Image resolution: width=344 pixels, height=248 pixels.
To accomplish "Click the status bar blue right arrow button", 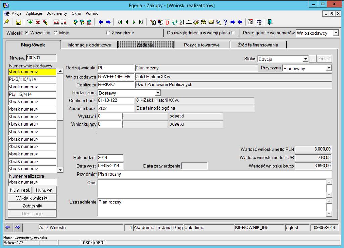I will pos(18,227).
